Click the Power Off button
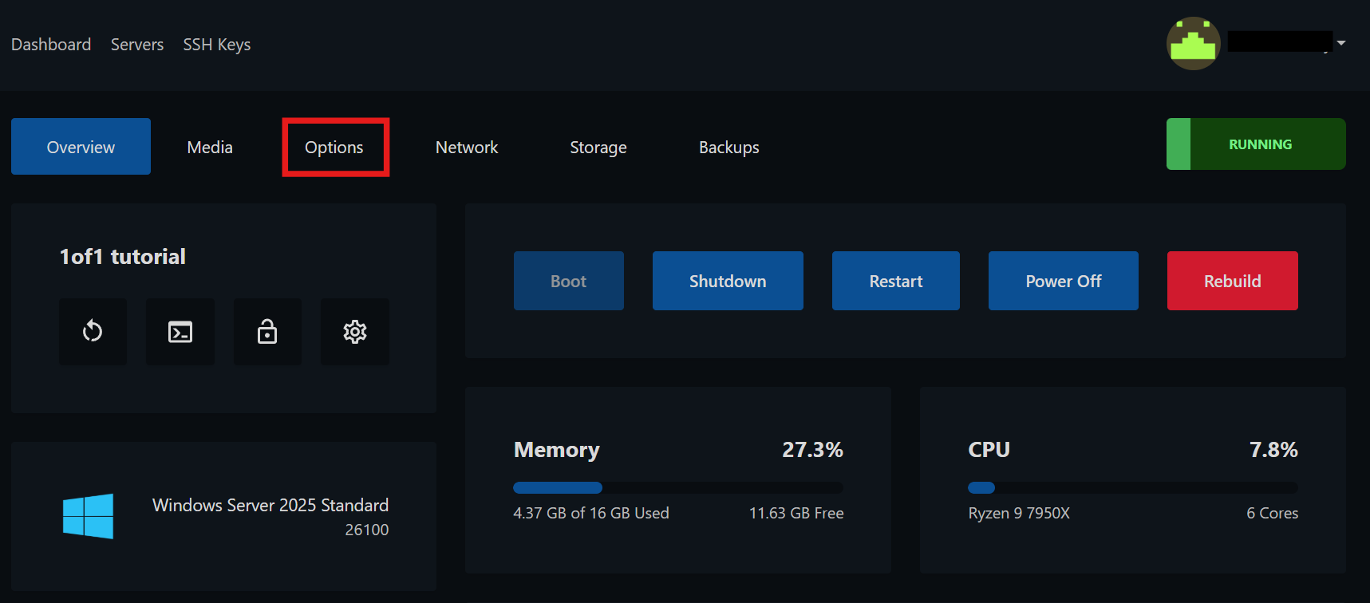This screenshot has height=603, width=1370. coord(1064,281)
